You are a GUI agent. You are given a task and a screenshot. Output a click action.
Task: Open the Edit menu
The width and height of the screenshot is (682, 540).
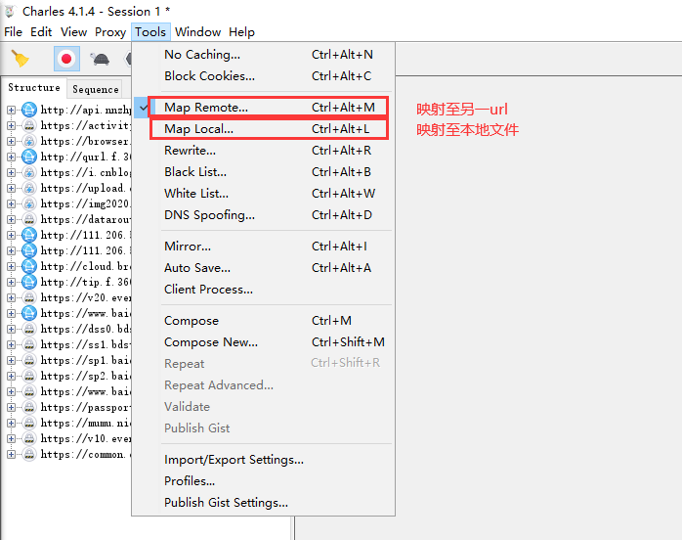(x=41, y=32)
